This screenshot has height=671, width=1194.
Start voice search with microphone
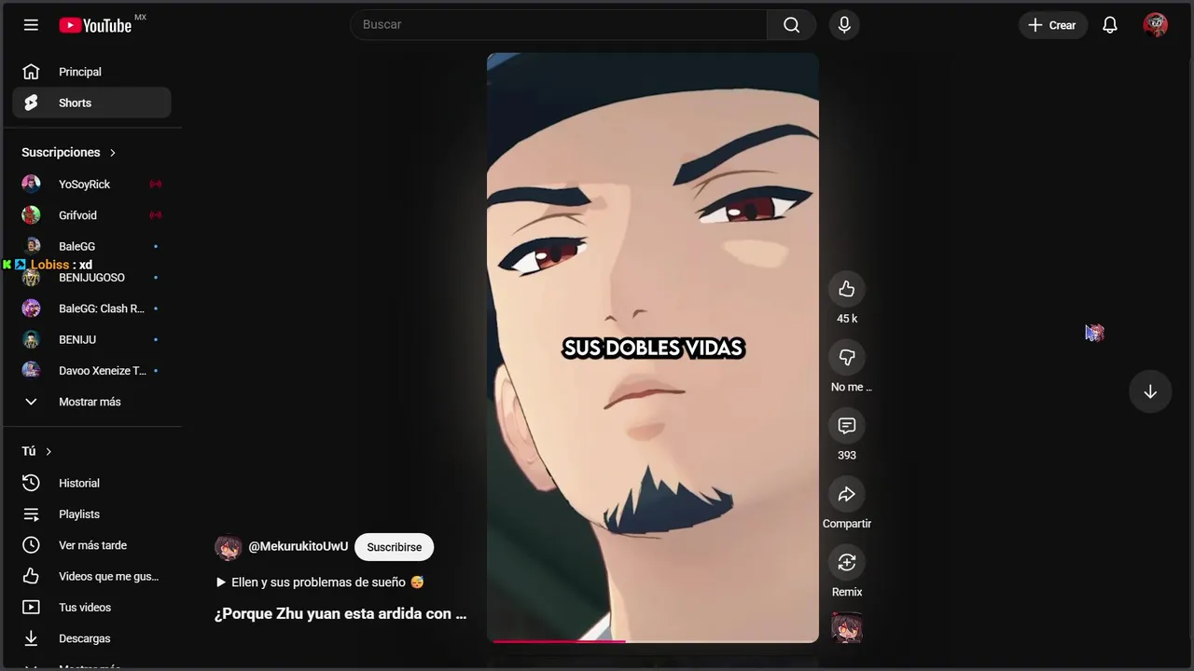844,25
